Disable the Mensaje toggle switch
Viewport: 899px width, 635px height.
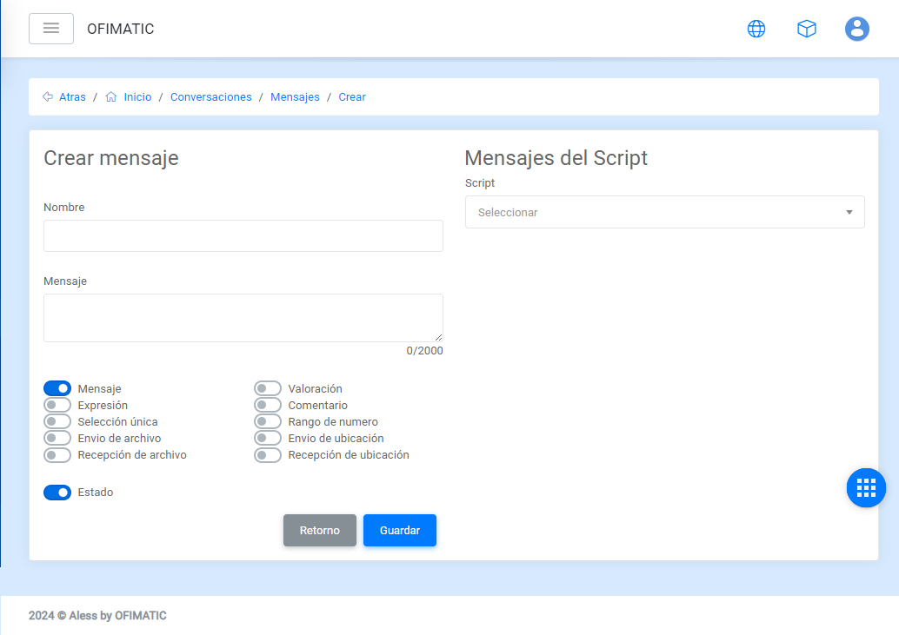coord(57,389)
